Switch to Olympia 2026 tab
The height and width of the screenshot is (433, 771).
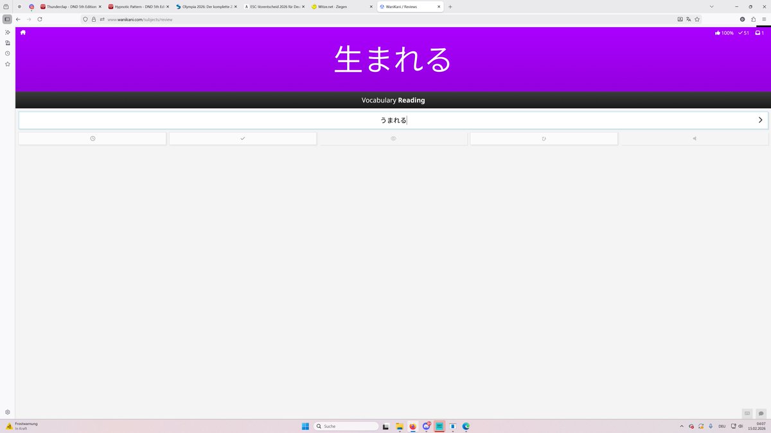[206, 6]
